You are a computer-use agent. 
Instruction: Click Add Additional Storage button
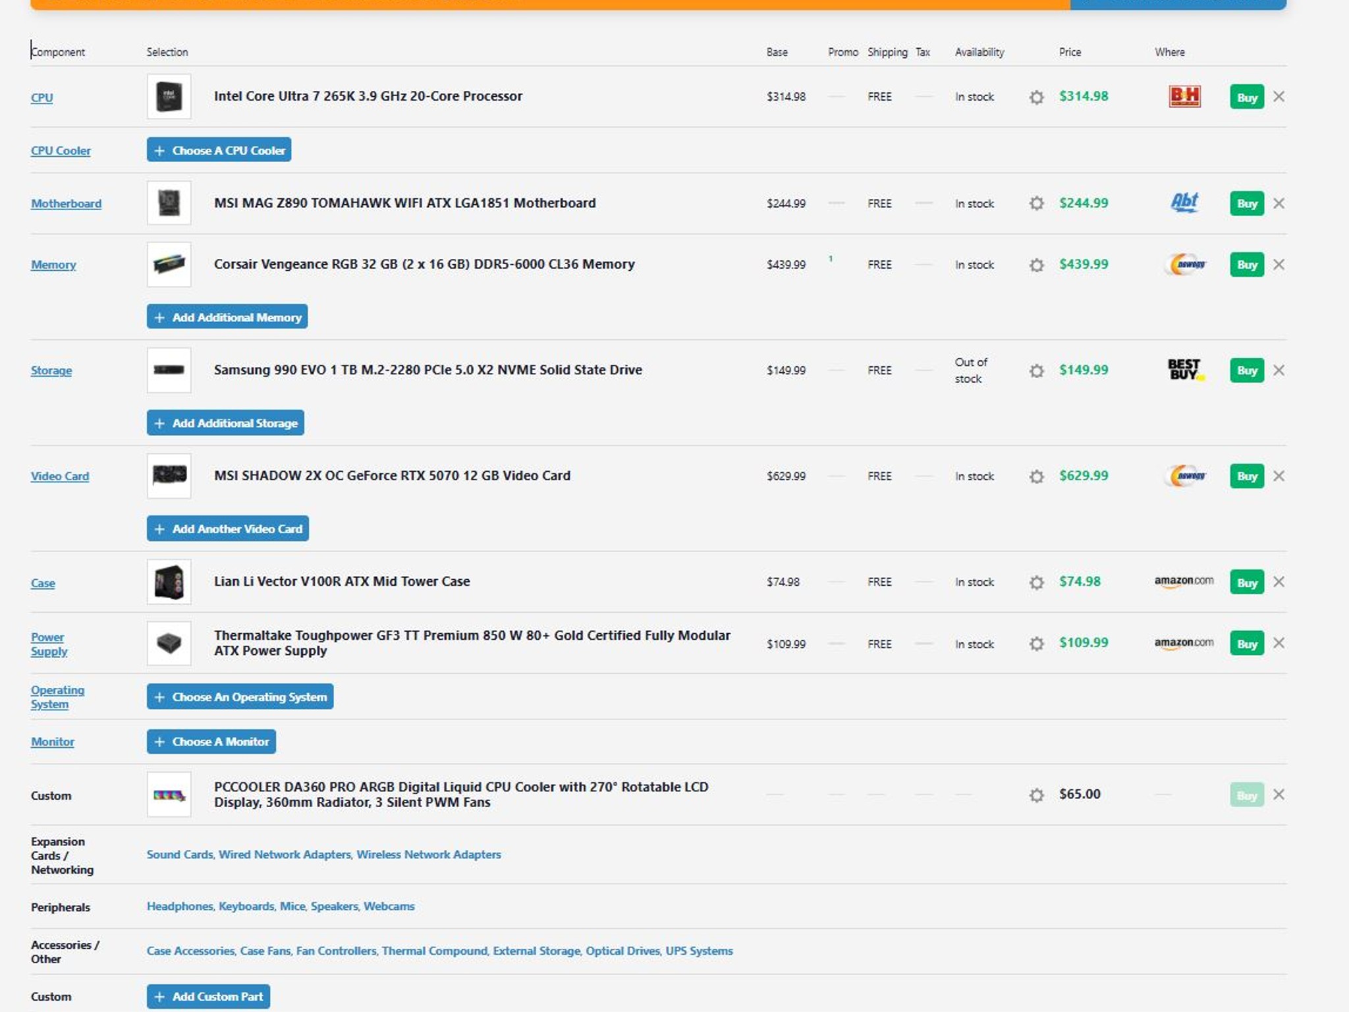point(225,423)
